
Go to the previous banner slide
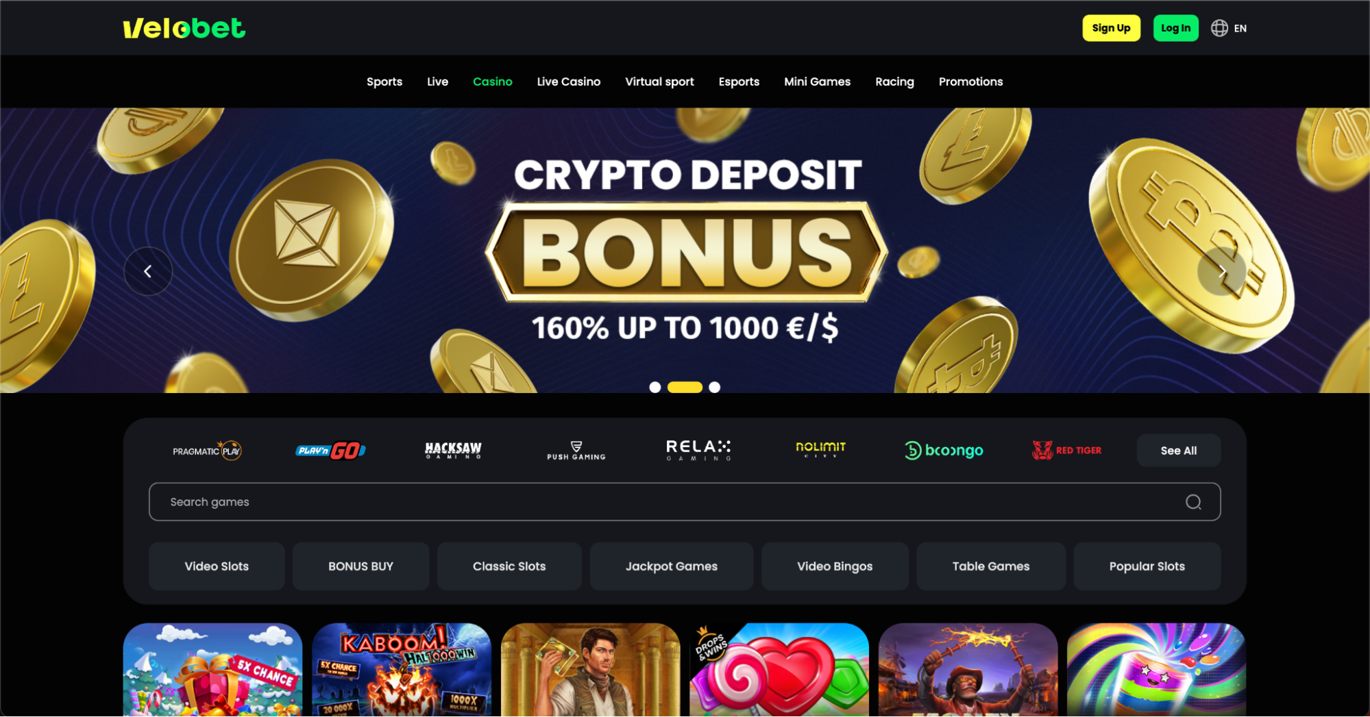148,271
